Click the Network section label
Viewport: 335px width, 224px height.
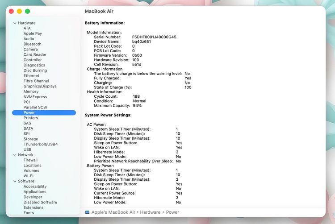(25, 155)
